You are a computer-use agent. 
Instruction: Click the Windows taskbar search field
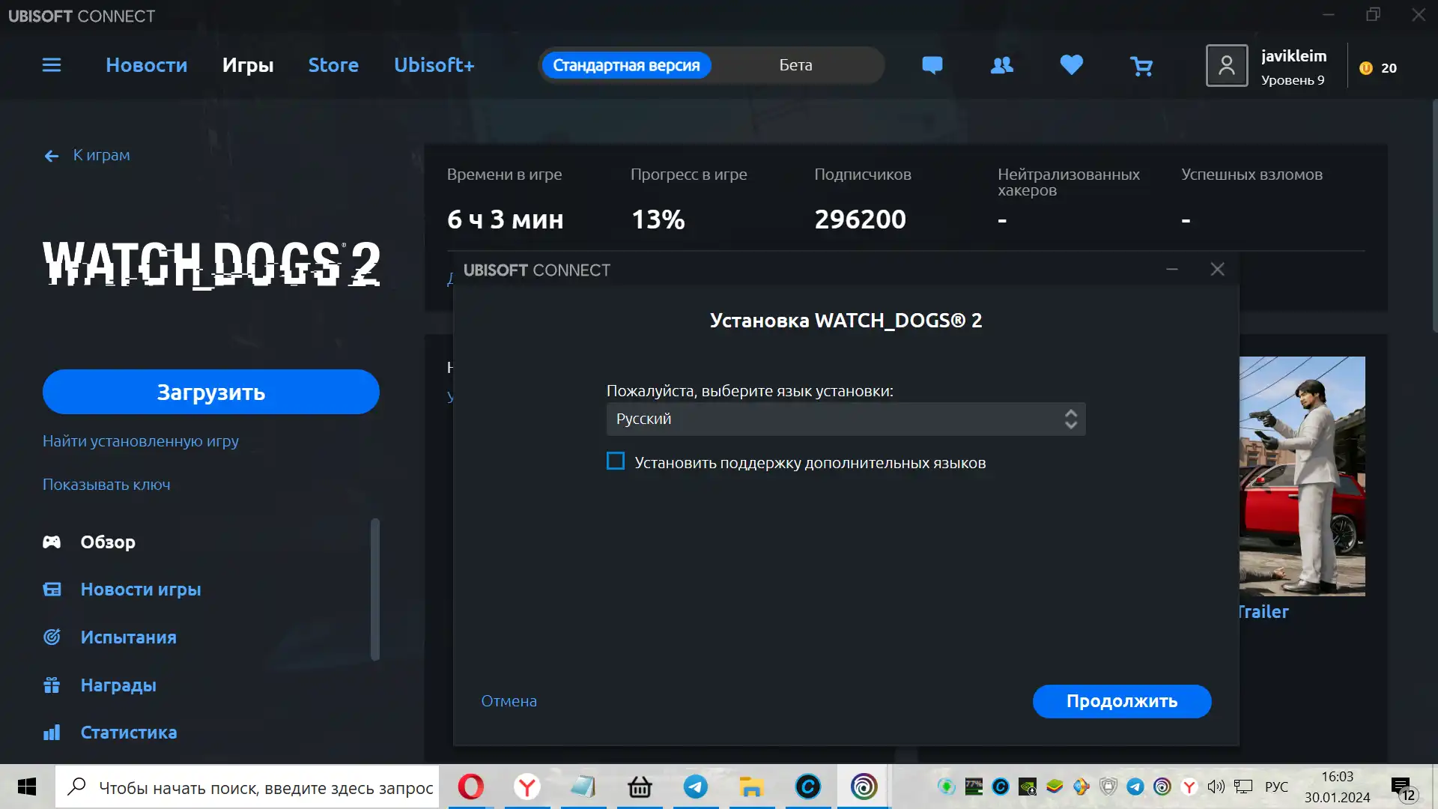[247, 787]
